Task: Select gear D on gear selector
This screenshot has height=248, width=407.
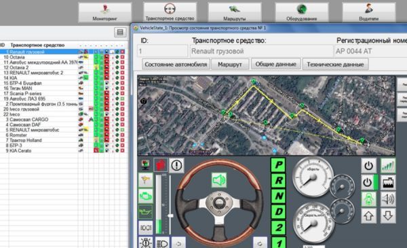Action: [x=278, y=211]
